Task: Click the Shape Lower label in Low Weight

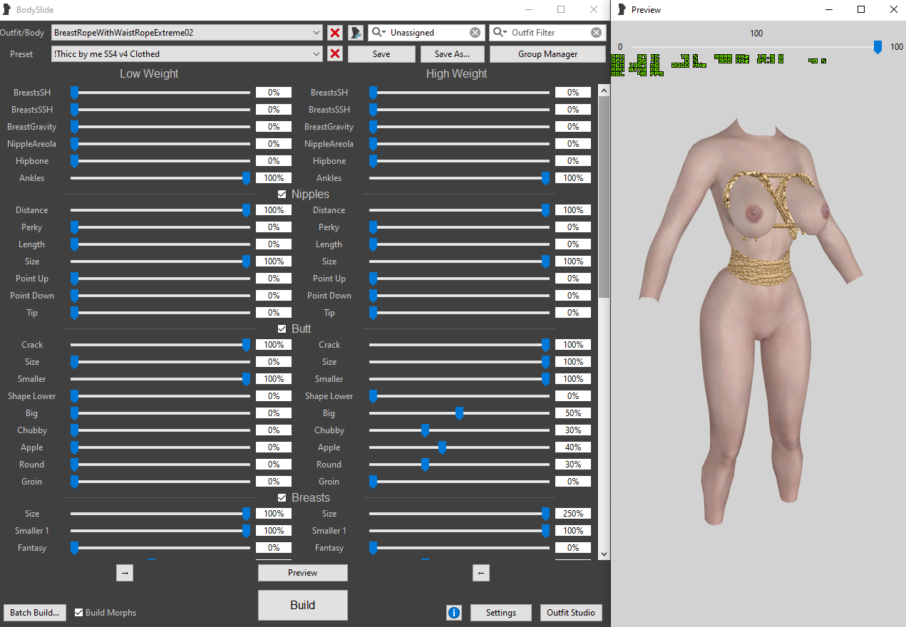Action: (31, 396)
